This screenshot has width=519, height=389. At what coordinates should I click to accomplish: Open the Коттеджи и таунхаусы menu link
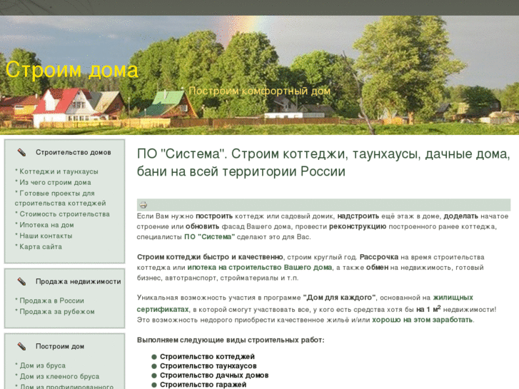pyautogui.click(x=59, y=171)
